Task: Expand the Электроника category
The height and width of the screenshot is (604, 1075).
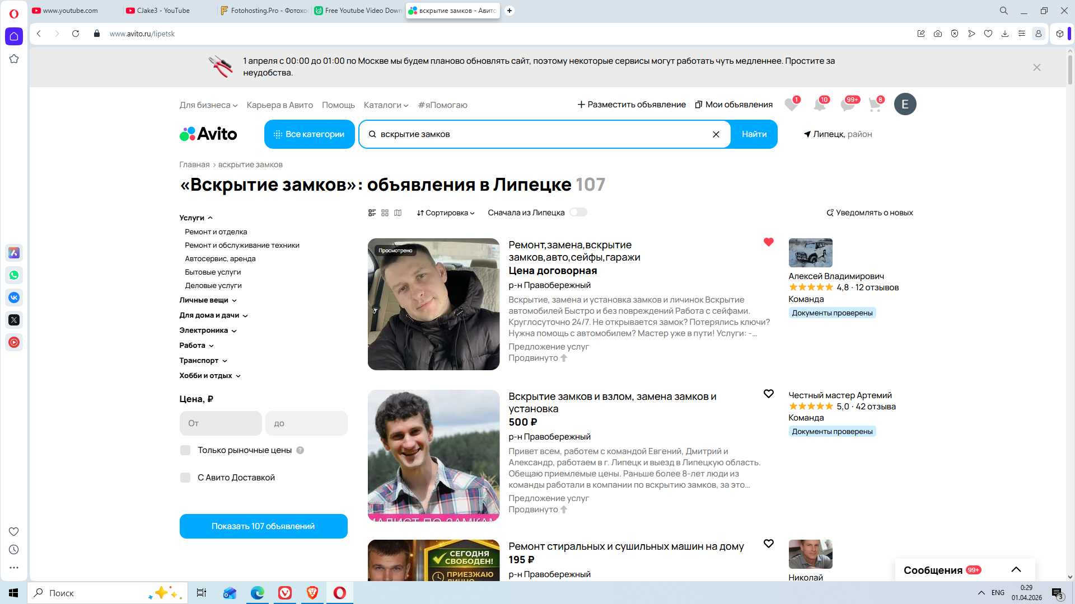Action: click(208, 331)
